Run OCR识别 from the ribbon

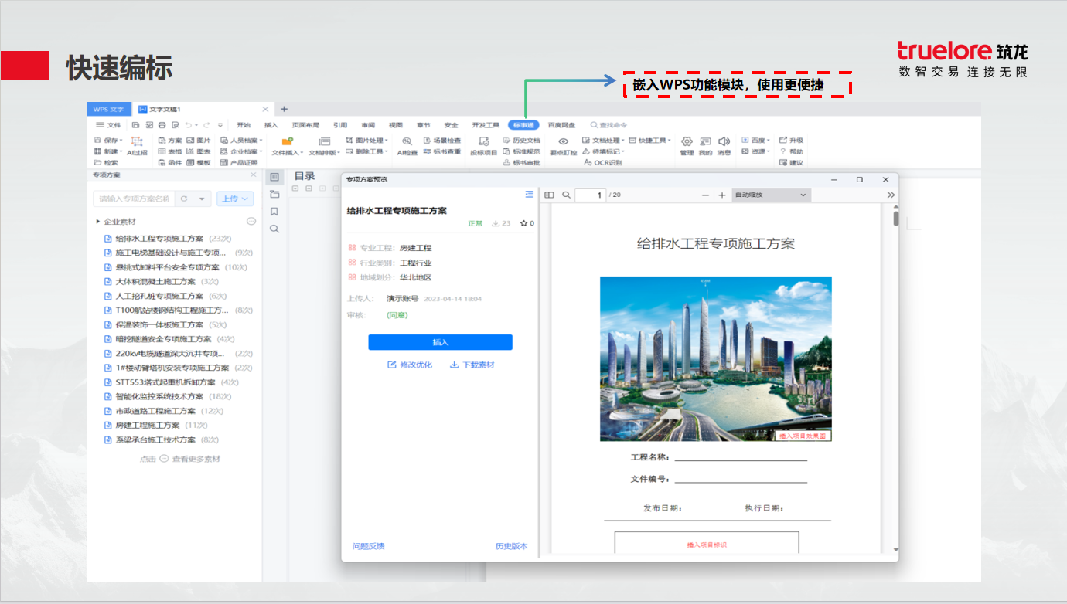(602, 162)
